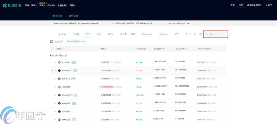277x124 pixels.
Task: Enable the margin support checkbox
Action: (52, 41)
